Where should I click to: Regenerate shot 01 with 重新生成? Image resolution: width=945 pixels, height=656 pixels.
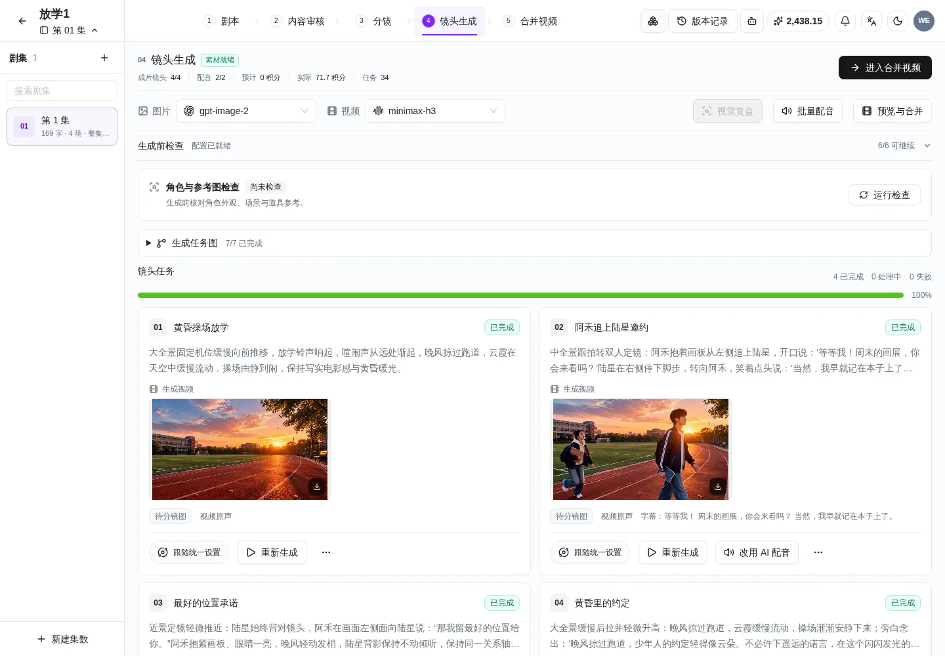coord(272,552)
